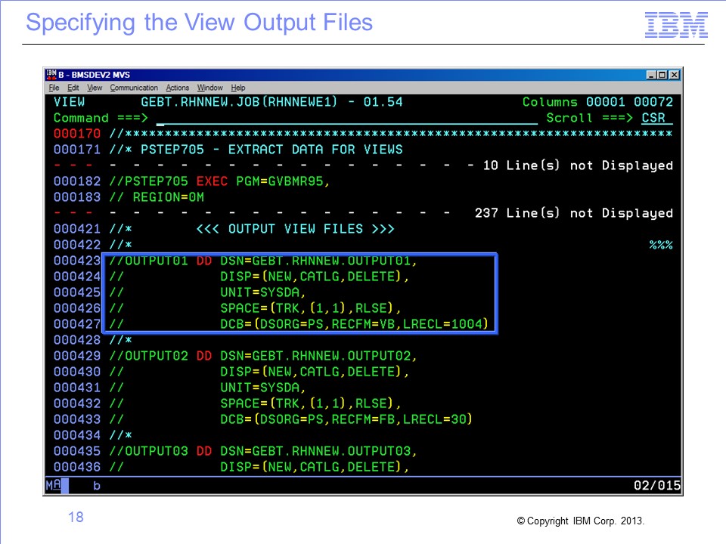Open the File menu
The height and width of the screenshot is (544, 726).
(54, 88)
